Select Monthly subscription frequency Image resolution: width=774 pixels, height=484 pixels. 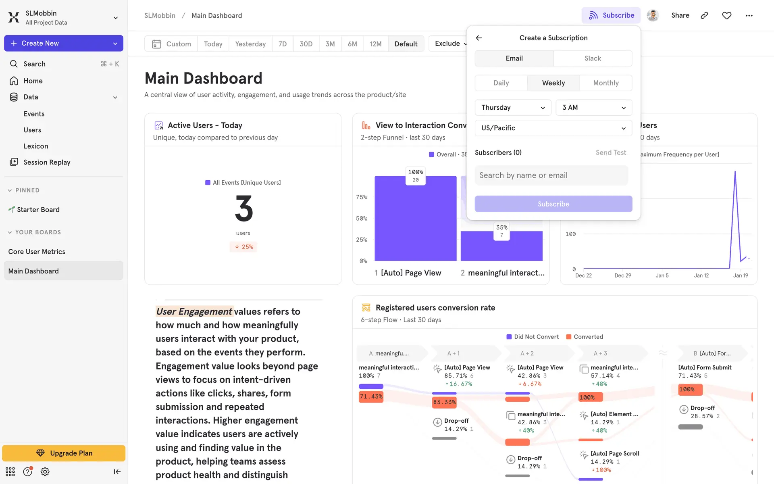click(605, 83)
